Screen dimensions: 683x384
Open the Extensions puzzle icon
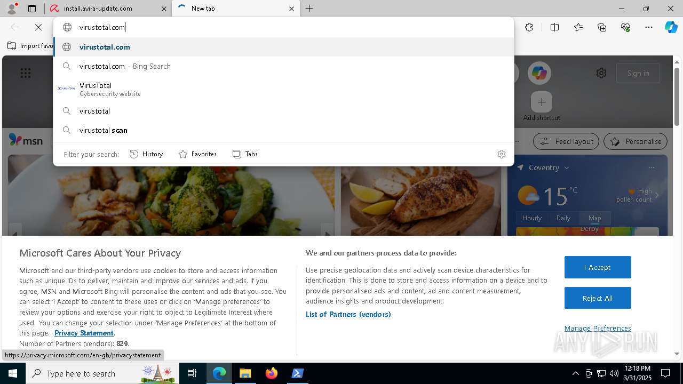[529, 27]
